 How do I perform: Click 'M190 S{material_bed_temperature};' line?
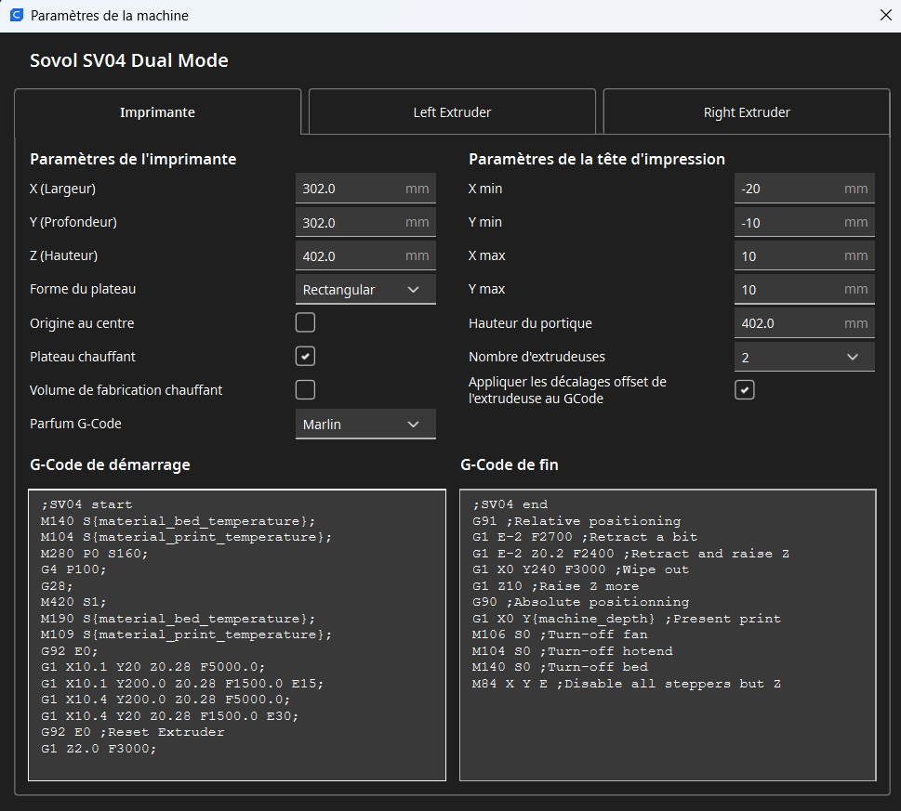(x=179, y=619)
